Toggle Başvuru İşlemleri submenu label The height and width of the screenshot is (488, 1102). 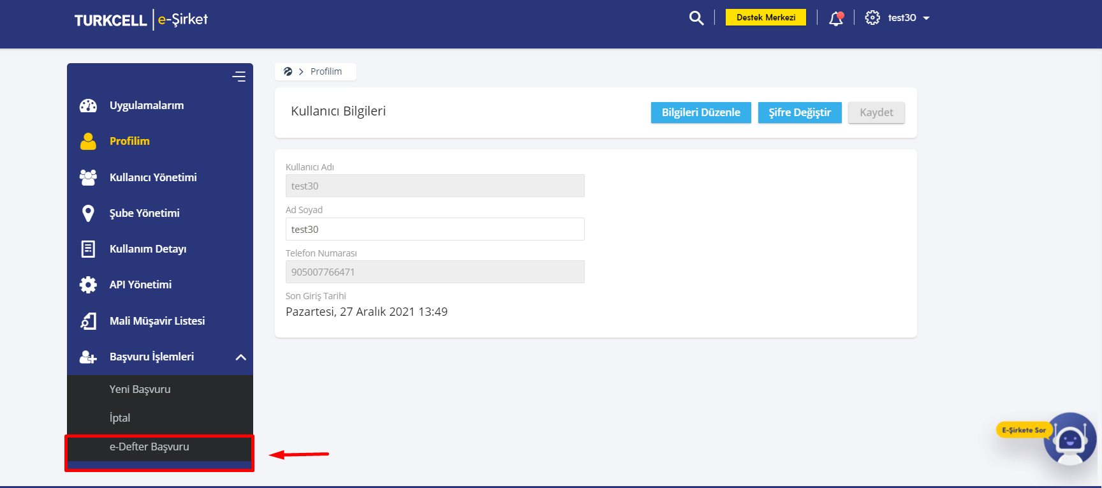(x=152, y=357)
